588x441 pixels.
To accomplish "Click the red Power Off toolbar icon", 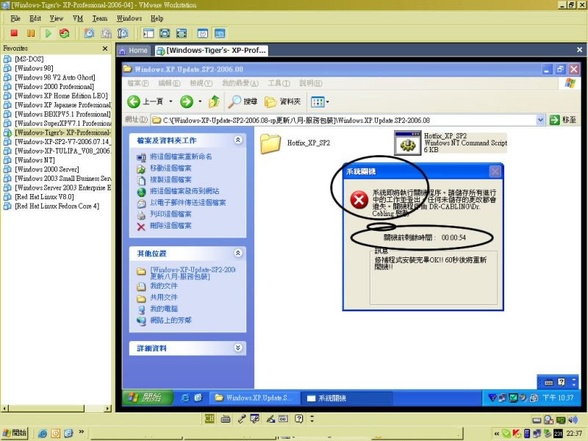I will [x=14, y=33].
